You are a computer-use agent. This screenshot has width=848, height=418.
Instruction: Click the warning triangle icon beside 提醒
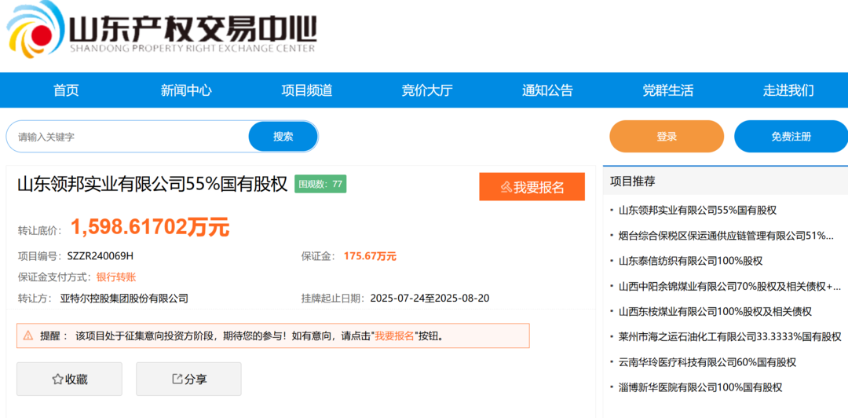click(28, 335)
